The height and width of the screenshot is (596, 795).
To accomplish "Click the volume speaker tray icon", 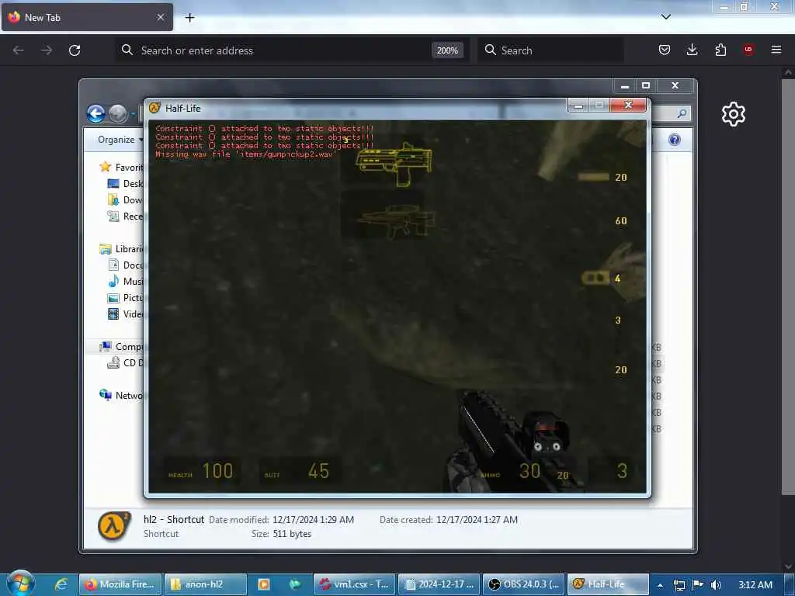I will click(x=716, y=585).
